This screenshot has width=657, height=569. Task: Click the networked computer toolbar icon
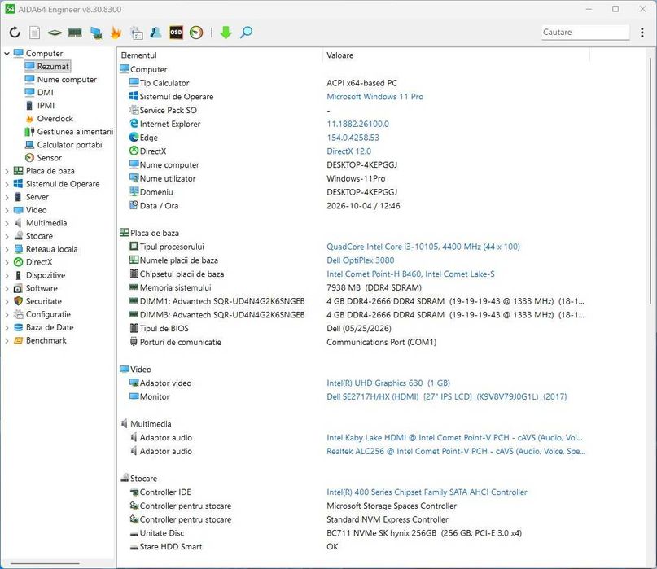(x=96, y=33)
